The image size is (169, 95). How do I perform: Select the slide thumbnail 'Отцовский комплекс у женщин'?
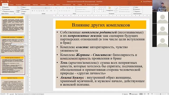click(13, 45)
